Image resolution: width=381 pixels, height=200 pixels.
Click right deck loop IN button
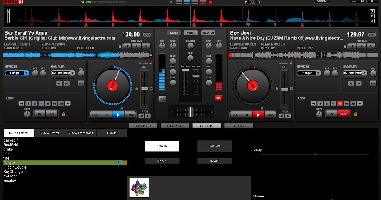tap(332, 114)
